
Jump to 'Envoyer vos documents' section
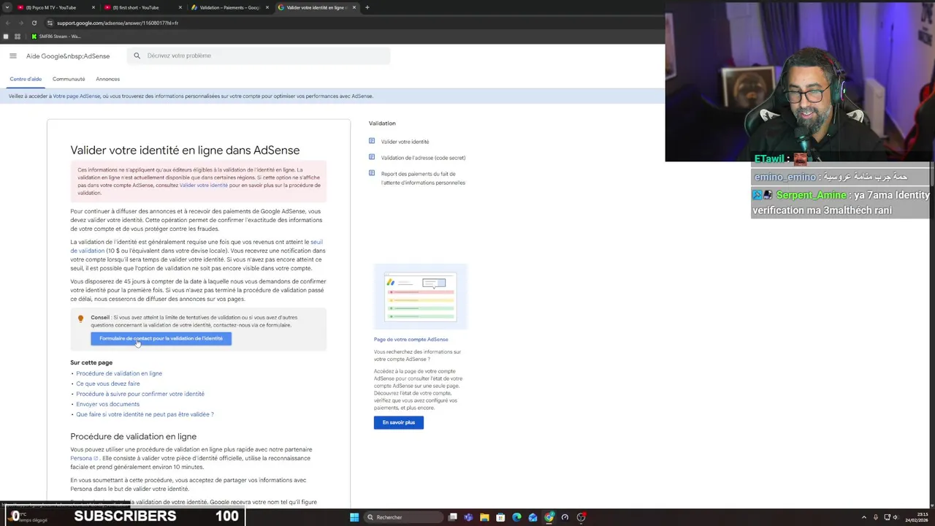point(107,404)
